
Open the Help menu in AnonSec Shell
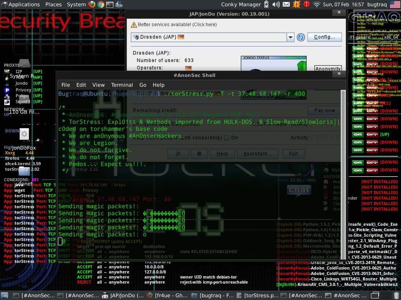tap(159, 85)
